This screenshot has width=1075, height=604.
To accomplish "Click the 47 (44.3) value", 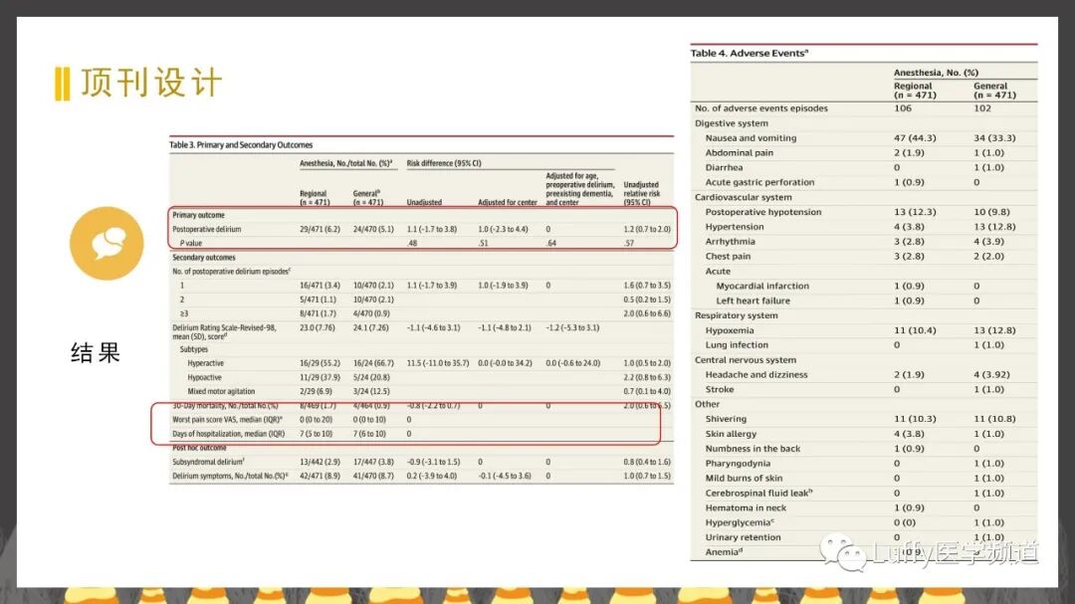I will 915,137.
